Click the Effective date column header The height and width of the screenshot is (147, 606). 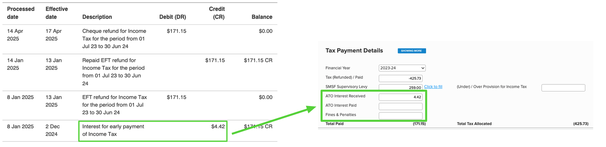[x=56, y=13]
